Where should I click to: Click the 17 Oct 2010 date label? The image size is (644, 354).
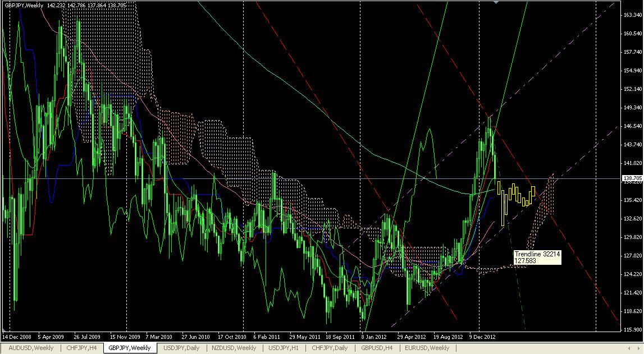[232, 337]
